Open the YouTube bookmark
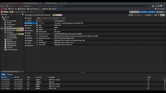 click(4, 9)
